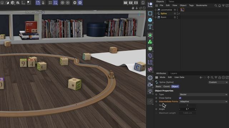Screen dimensions: 229x128
Task: Open Objects manager filter icon
Action: 223,6
